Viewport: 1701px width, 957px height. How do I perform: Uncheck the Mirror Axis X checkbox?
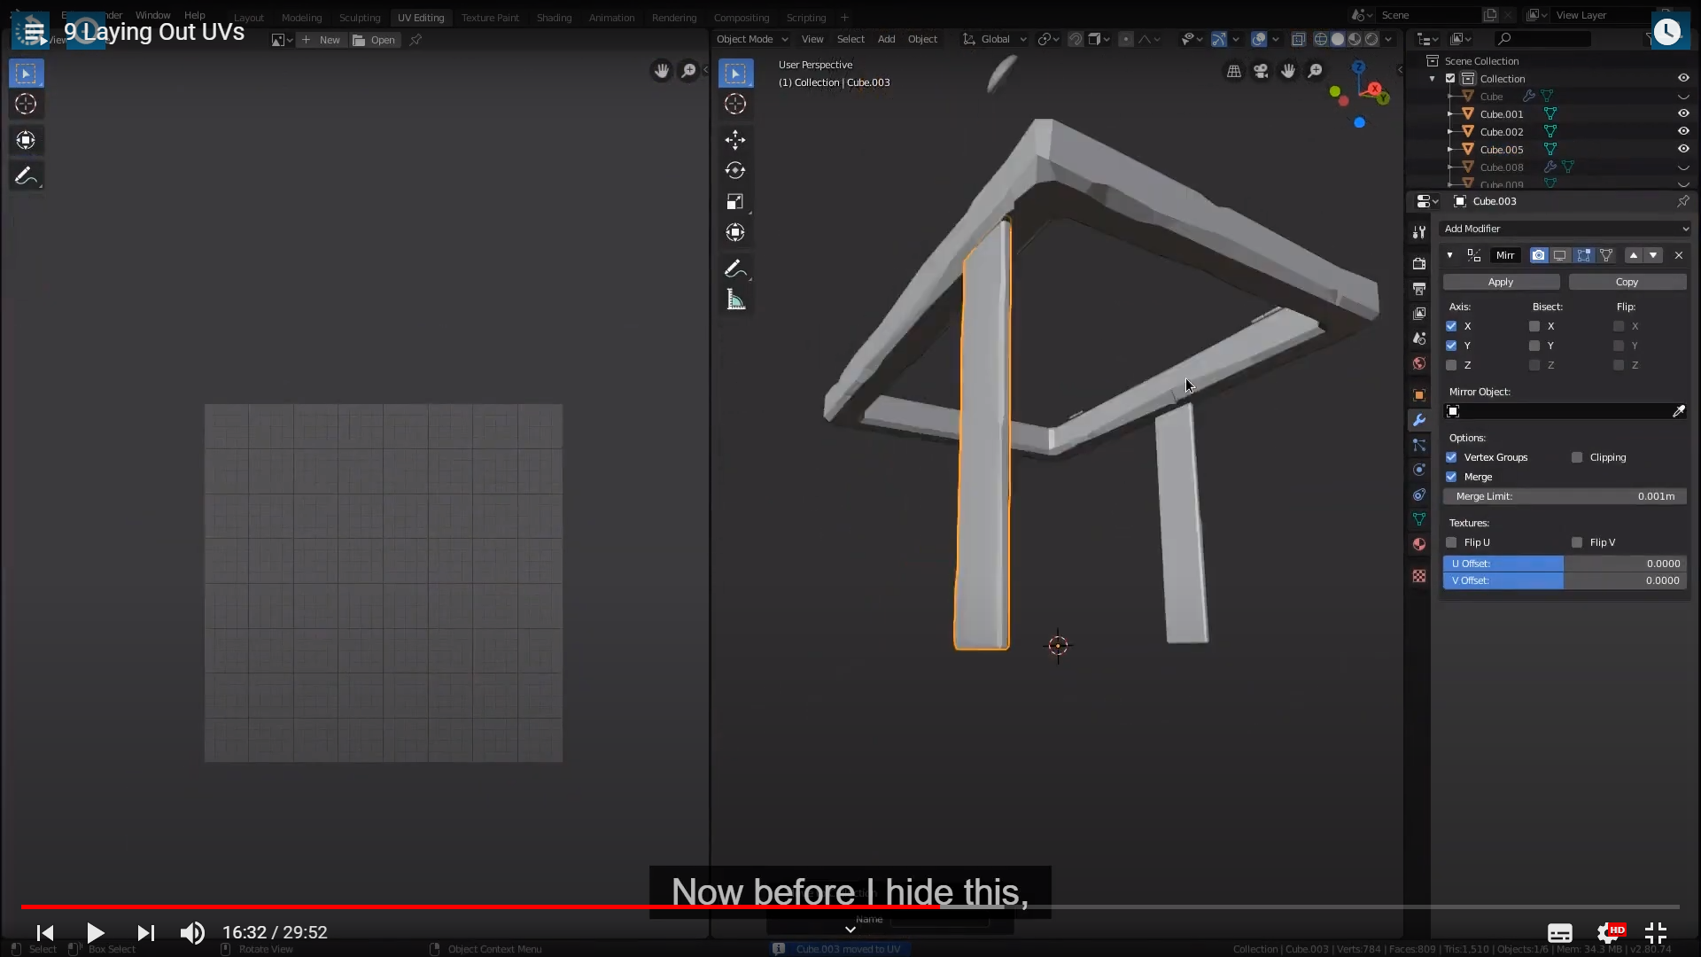[1451, 326]
